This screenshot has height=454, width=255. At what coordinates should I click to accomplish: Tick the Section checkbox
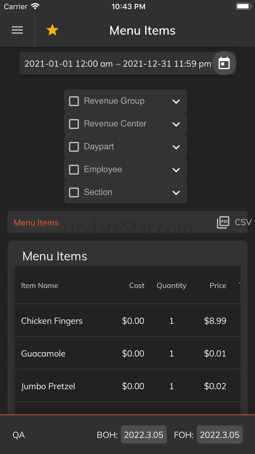click(74, 192)
